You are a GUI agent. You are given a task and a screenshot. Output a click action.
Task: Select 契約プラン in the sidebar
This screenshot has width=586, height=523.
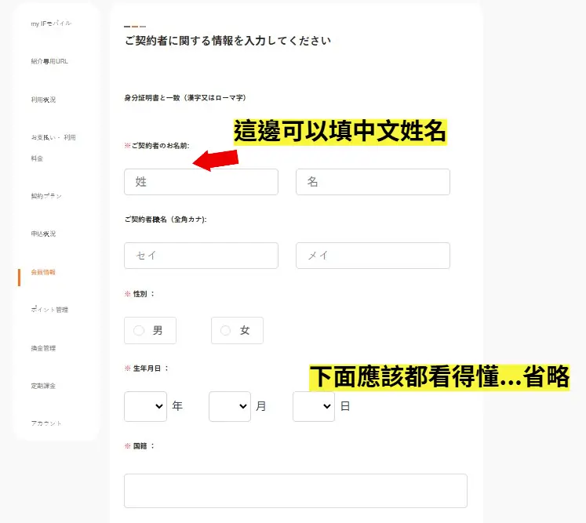click(x=46, y=196)
